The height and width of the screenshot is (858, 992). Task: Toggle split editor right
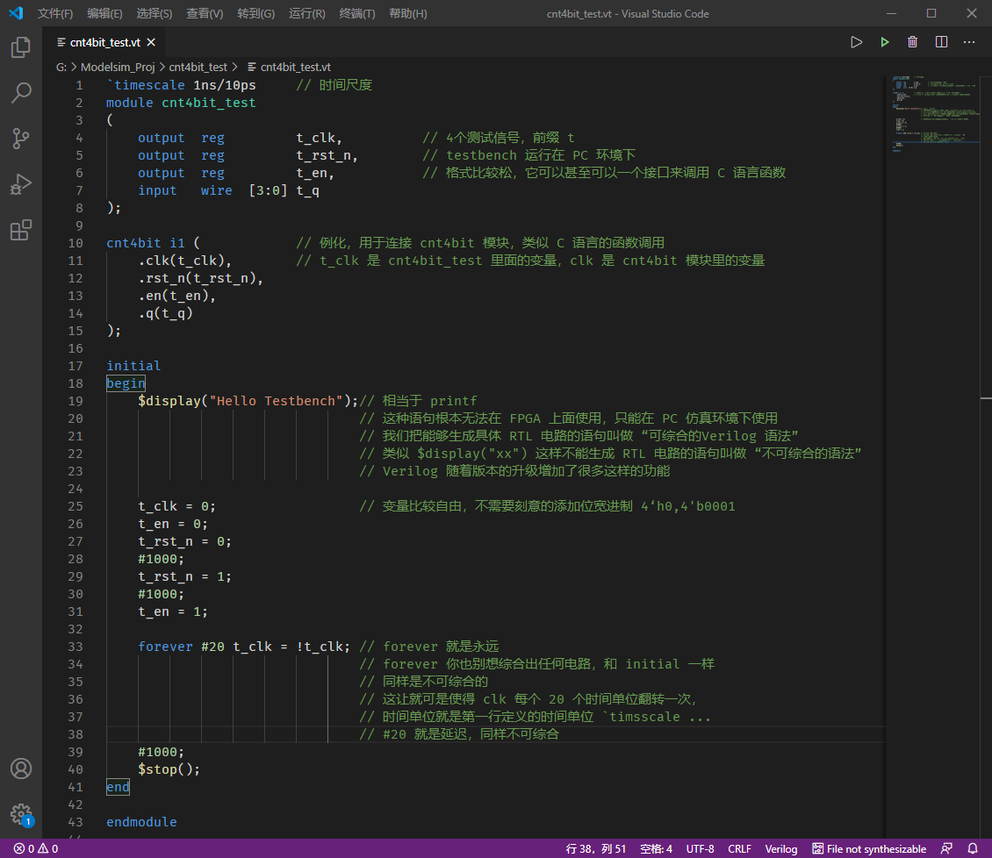941,42
